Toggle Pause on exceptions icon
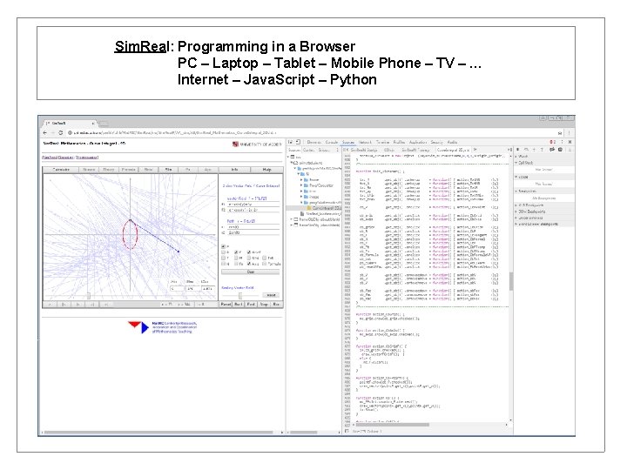Image resolution: width=627 pixels, height=470 pixels. pyautogui.click(x=560, y=150)
